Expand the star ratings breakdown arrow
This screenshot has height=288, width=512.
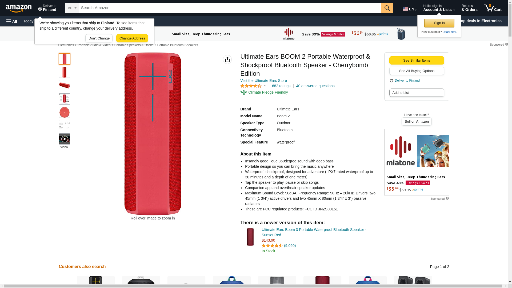click(265, 86)
